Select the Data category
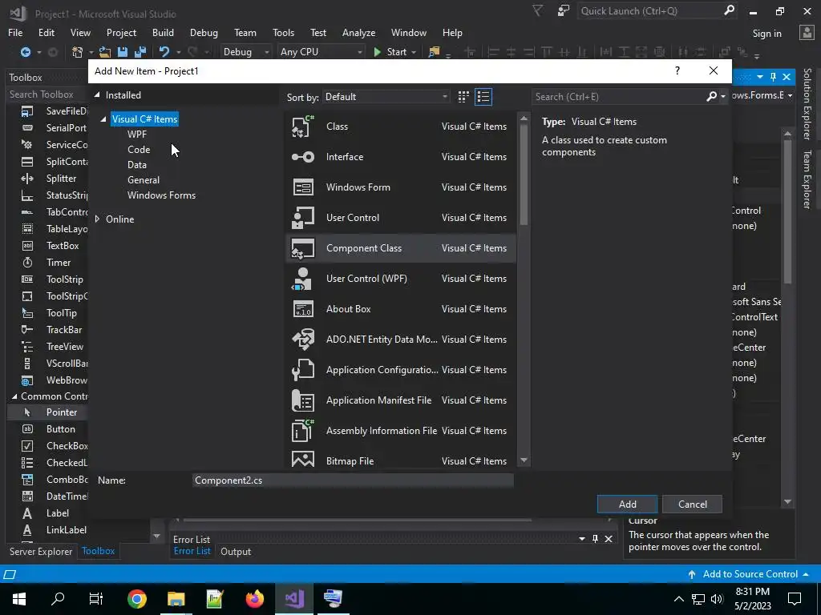The width and height of the screenshot is (821, 615). click(136, 165)
